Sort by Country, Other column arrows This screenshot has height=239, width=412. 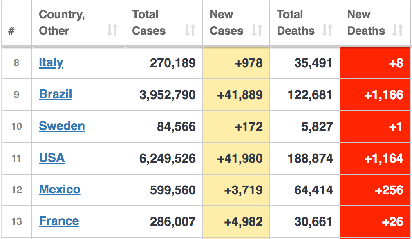tap(112, 30)
